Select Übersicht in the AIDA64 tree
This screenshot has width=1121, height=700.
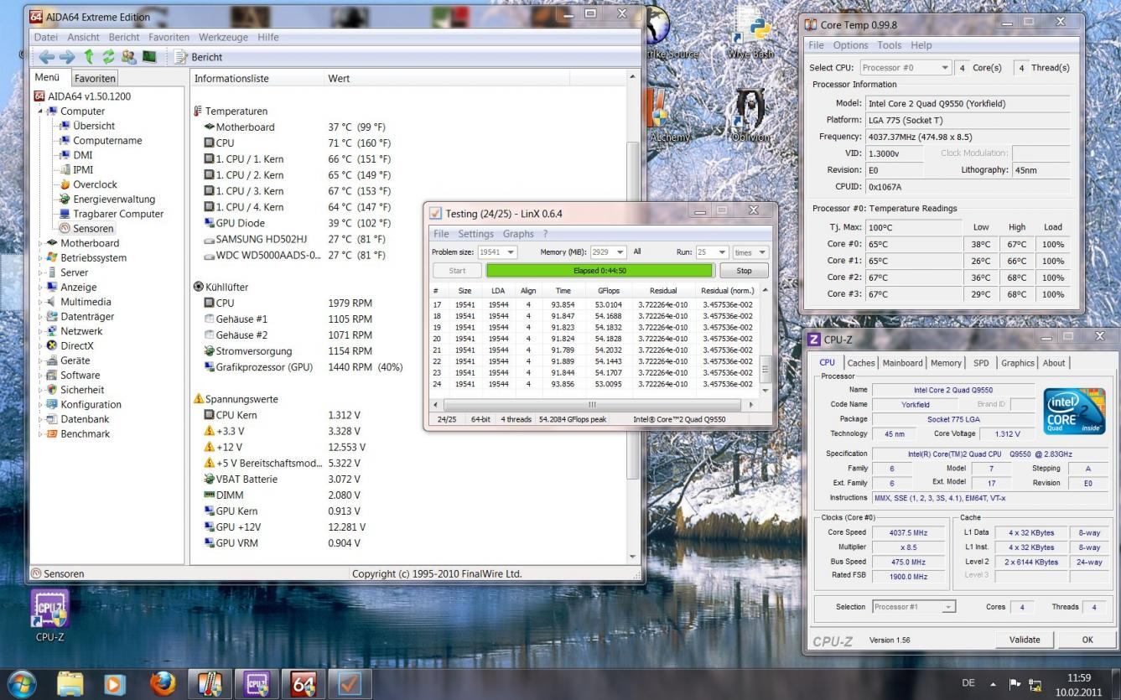coord(94,126)
